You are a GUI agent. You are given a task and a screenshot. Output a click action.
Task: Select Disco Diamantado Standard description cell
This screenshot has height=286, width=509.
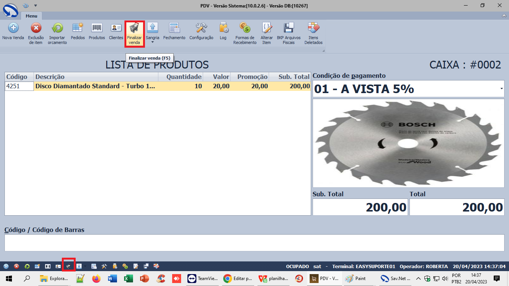[x=96, y=86]
